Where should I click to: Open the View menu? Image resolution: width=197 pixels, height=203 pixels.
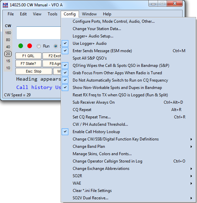coord(37,14)
